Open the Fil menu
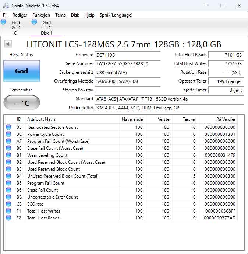The height and width of the screenshot is (254, 248). click(5, 15)
